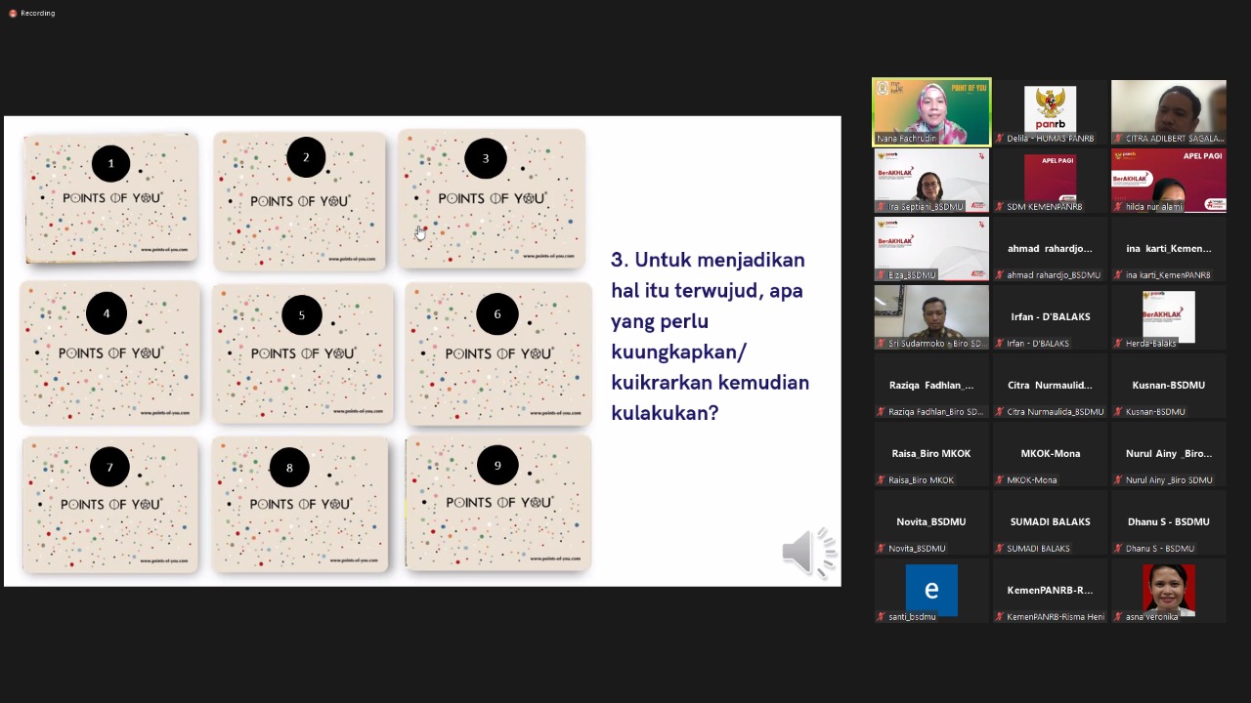
Task: Click muted mic icon beside Novita_BSDMU name
Action: click(x=881, y=549)
